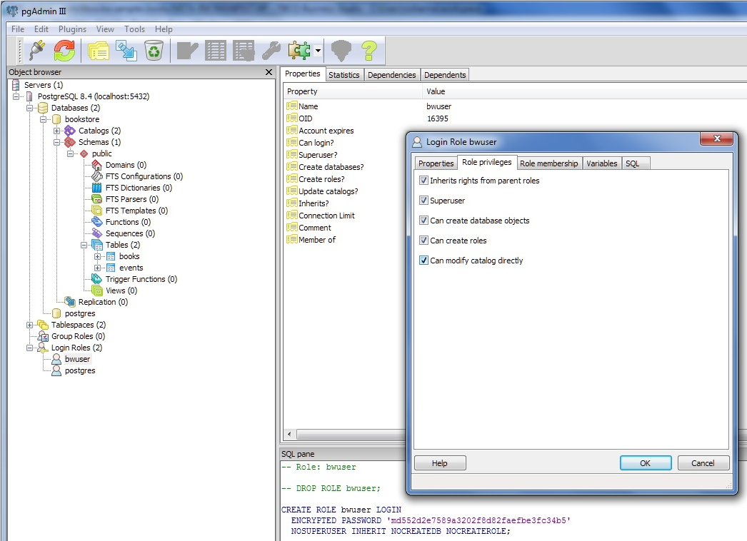Viewport: 747px width, 541px height.
Task: Open the Tools menu
Action: pyautogui.click(x=134, y=29)
